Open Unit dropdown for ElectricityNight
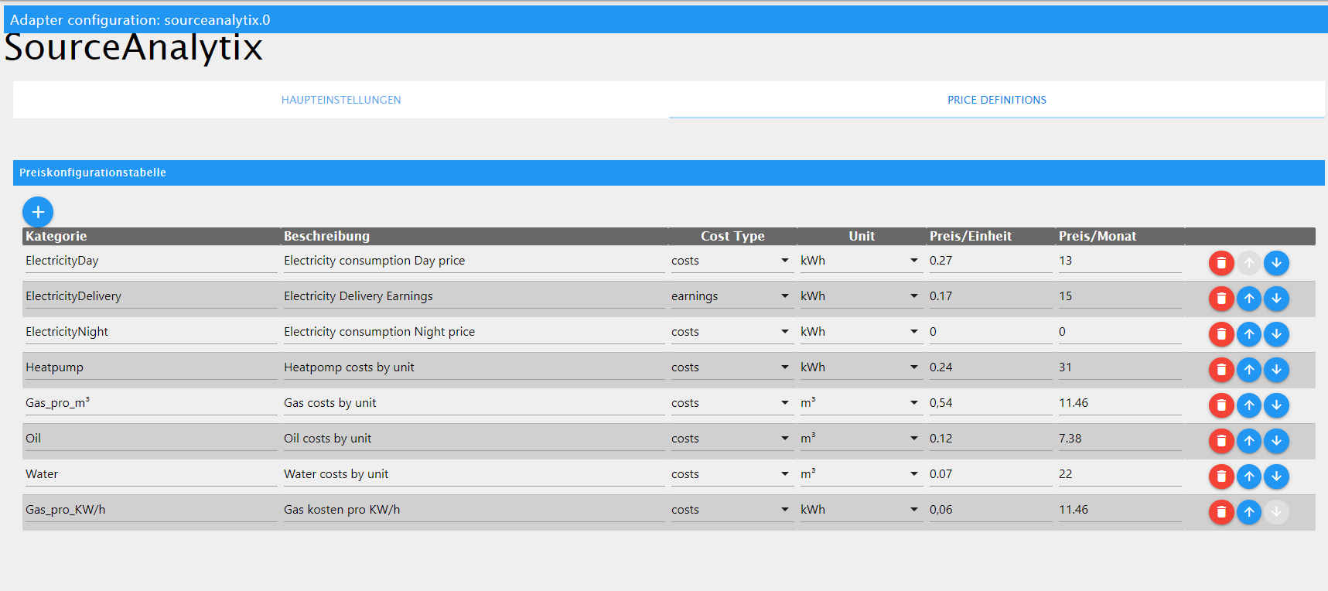This screenshot has height=591, width=1328. coord(861,332)
